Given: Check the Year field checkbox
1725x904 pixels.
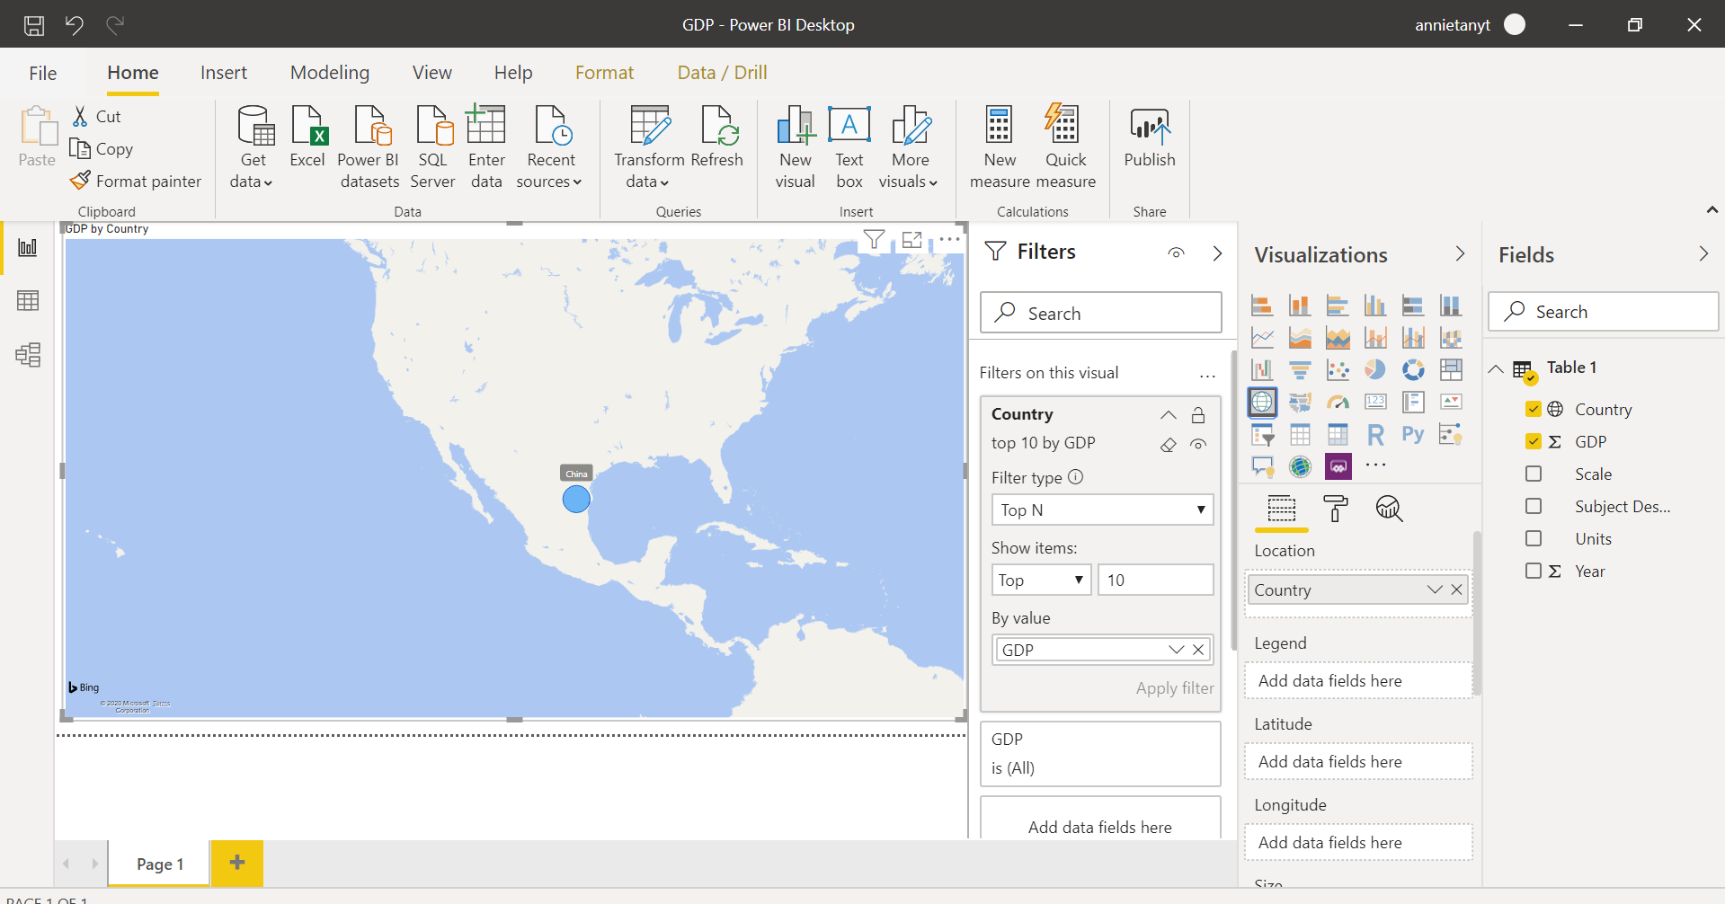Looking at the screenshot, I should (1534, 571).
